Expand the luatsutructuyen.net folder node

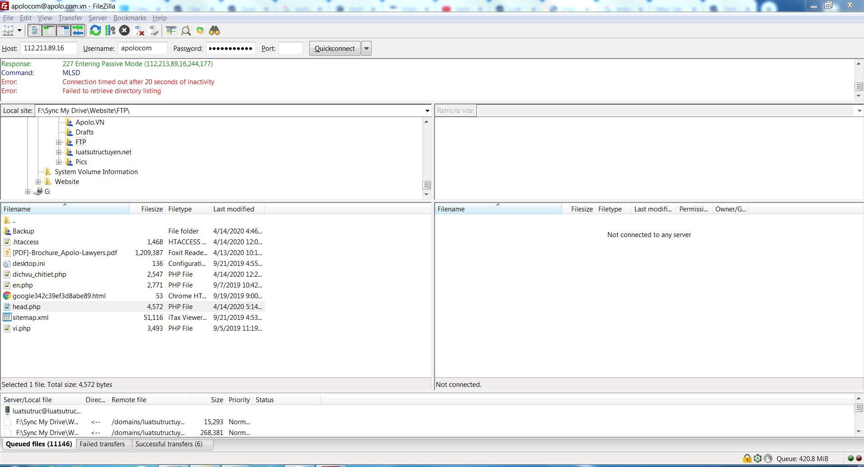tap(59, 152)
